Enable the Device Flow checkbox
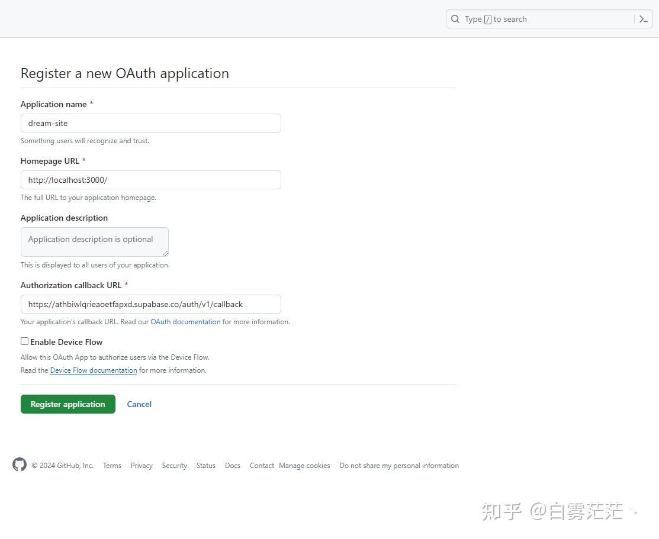 (24, 341)
